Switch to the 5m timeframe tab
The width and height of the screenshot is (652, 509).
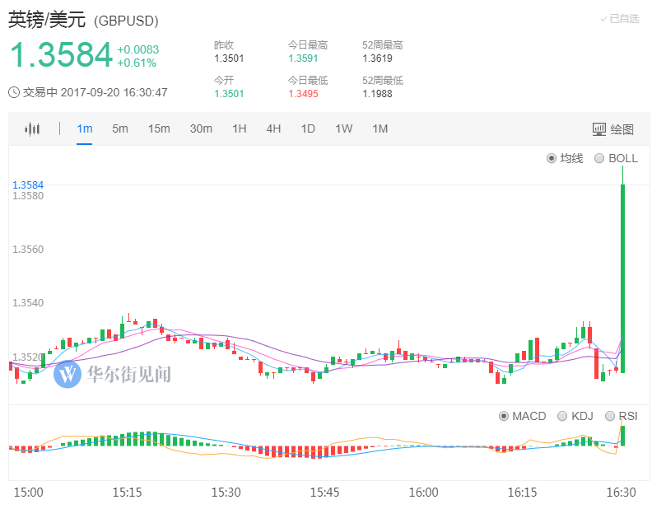119,129
